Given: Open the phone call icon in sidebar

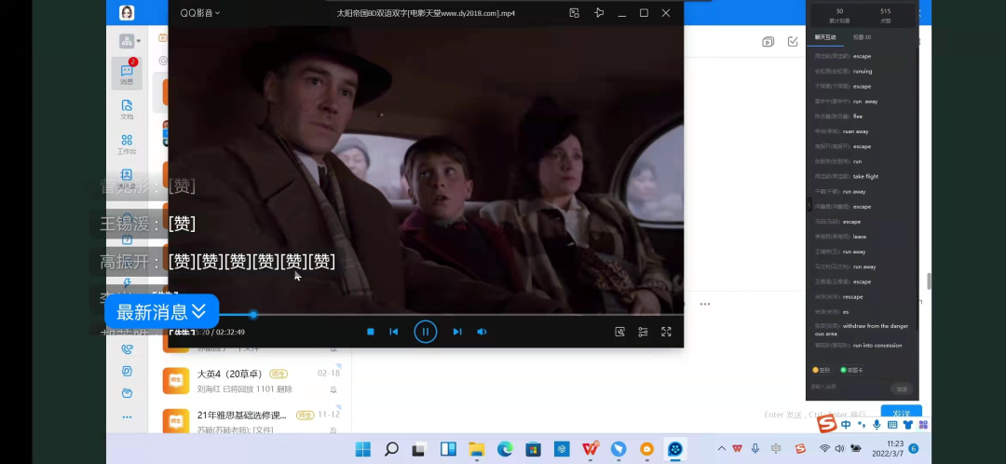Looking at the screenshot, I should click(x=127, y=349).
